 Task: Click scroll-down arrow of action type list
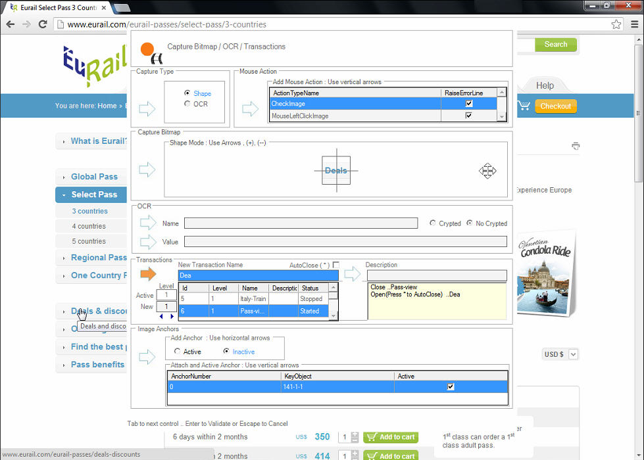tap(501, 117)
